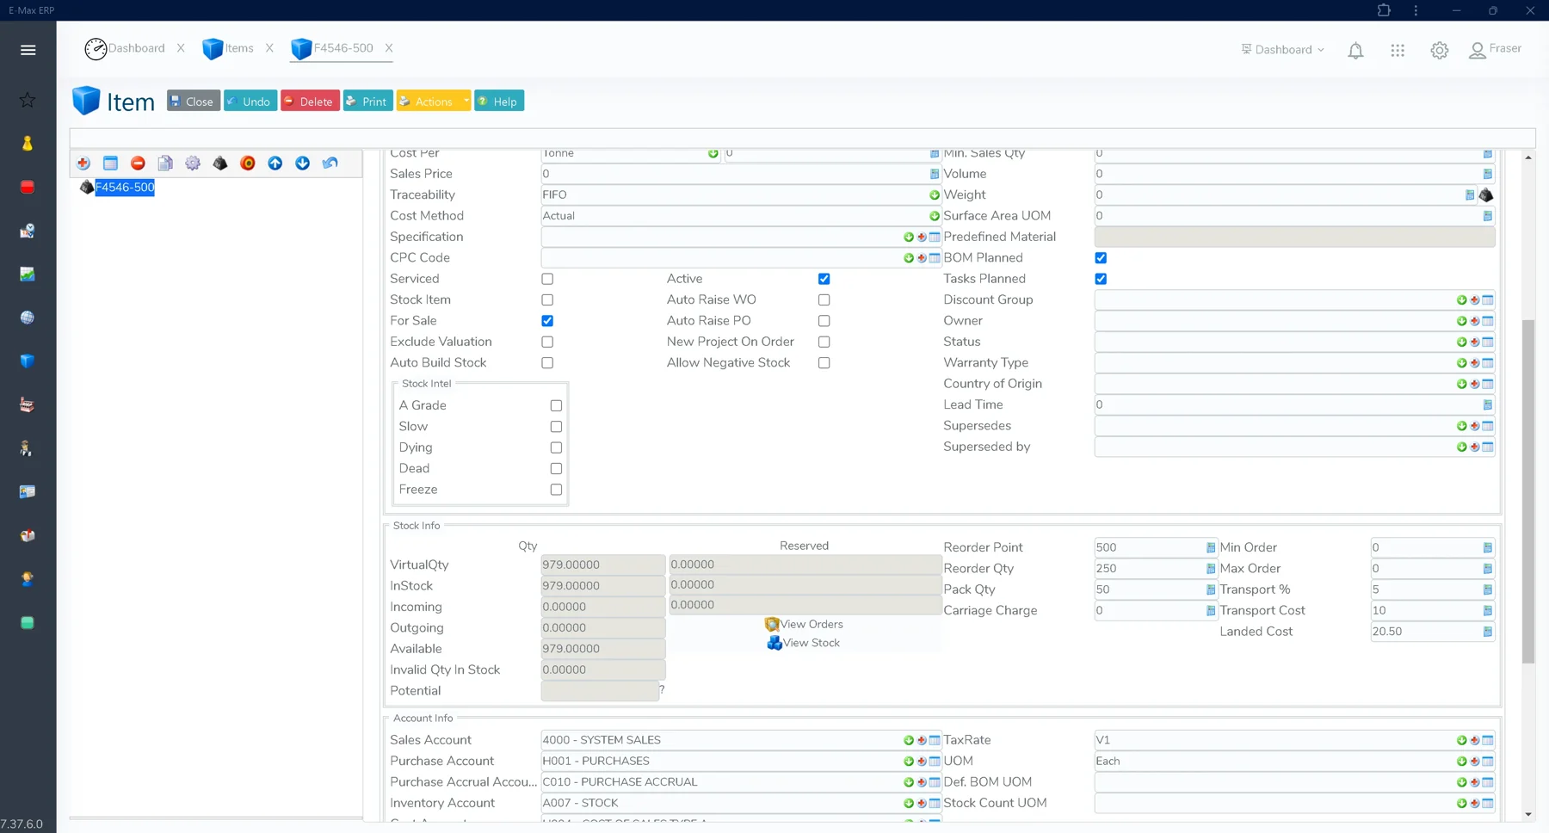Open notifications bell icon
Viewport: 1549px width, 833px height.
tap(1355, 51)
